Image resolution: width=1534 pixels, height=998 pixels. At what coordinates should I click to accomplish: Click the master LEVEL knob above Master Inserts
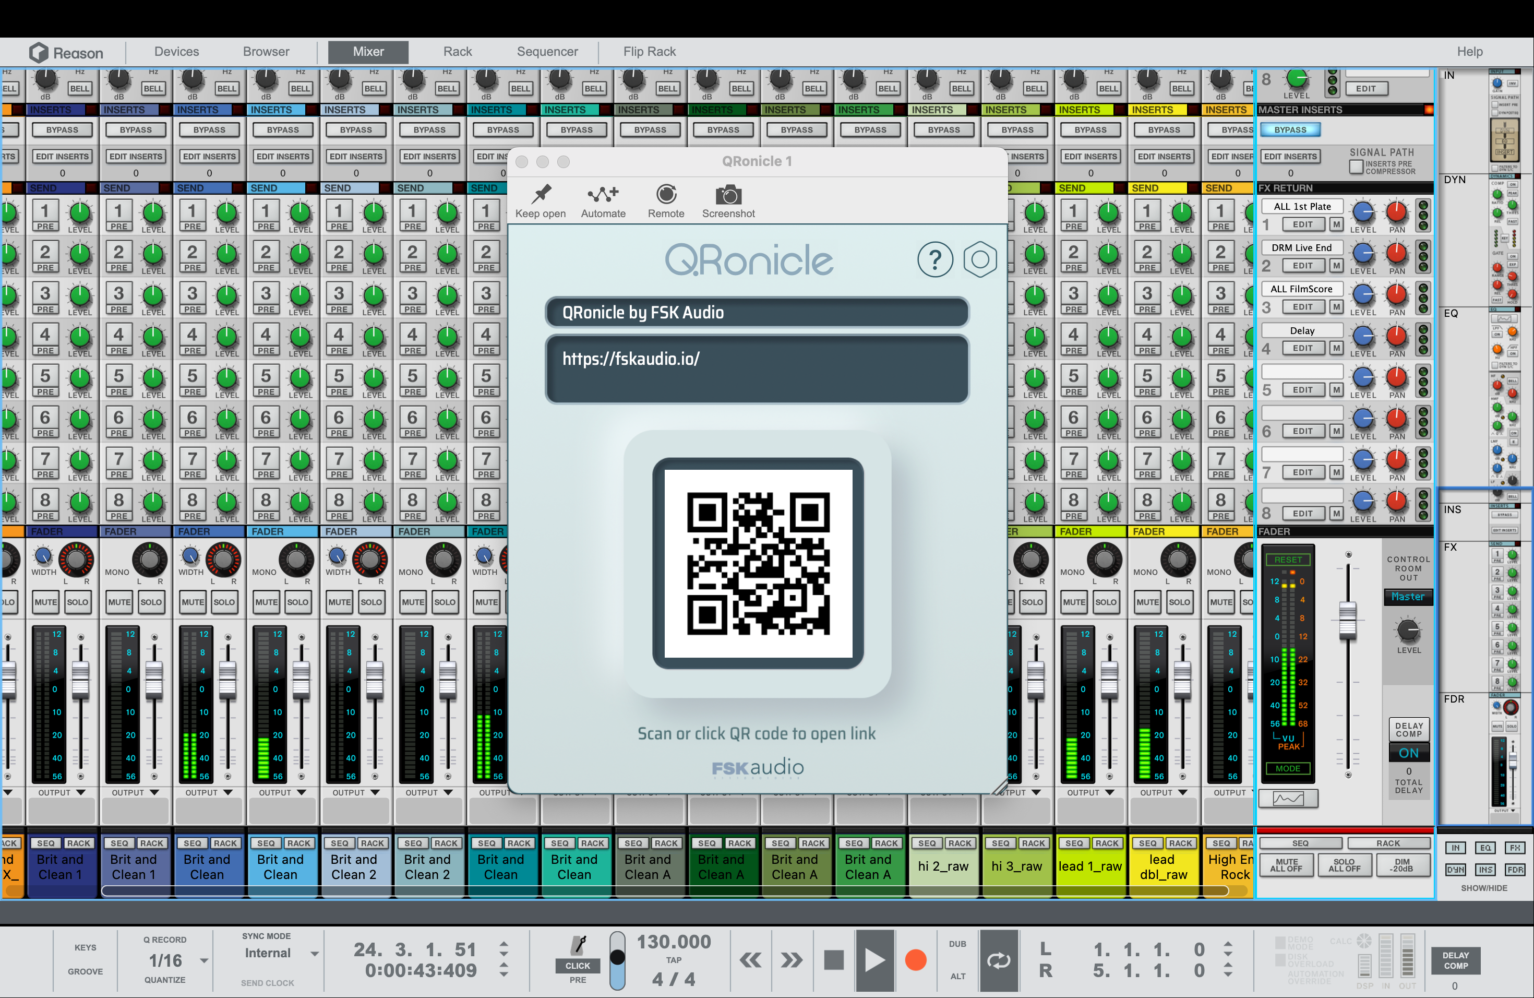(1297, 79)
